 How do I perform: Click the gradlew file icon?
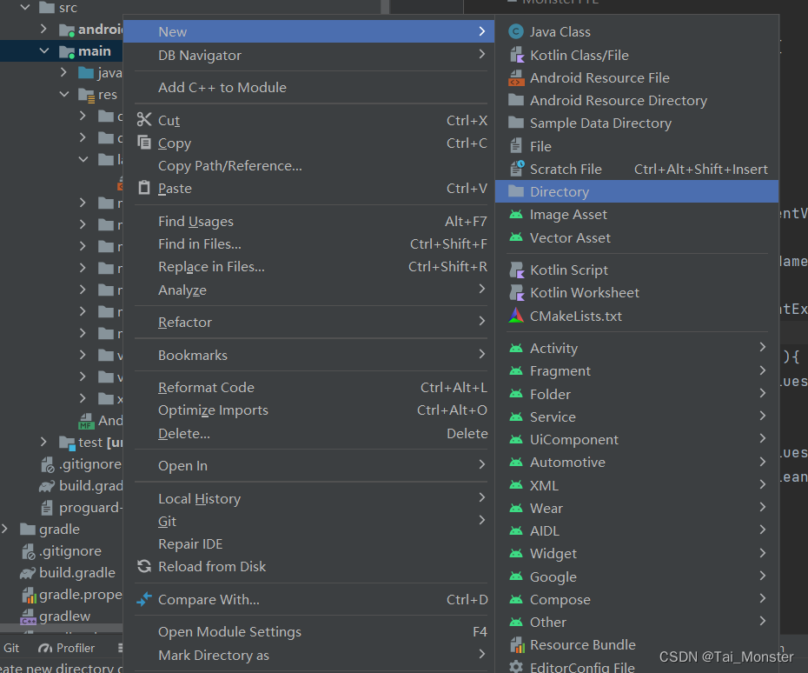29,616
